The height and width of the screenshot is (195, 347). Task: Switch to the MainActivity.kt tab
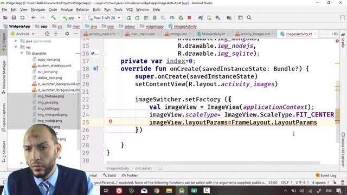coord(213,34)
